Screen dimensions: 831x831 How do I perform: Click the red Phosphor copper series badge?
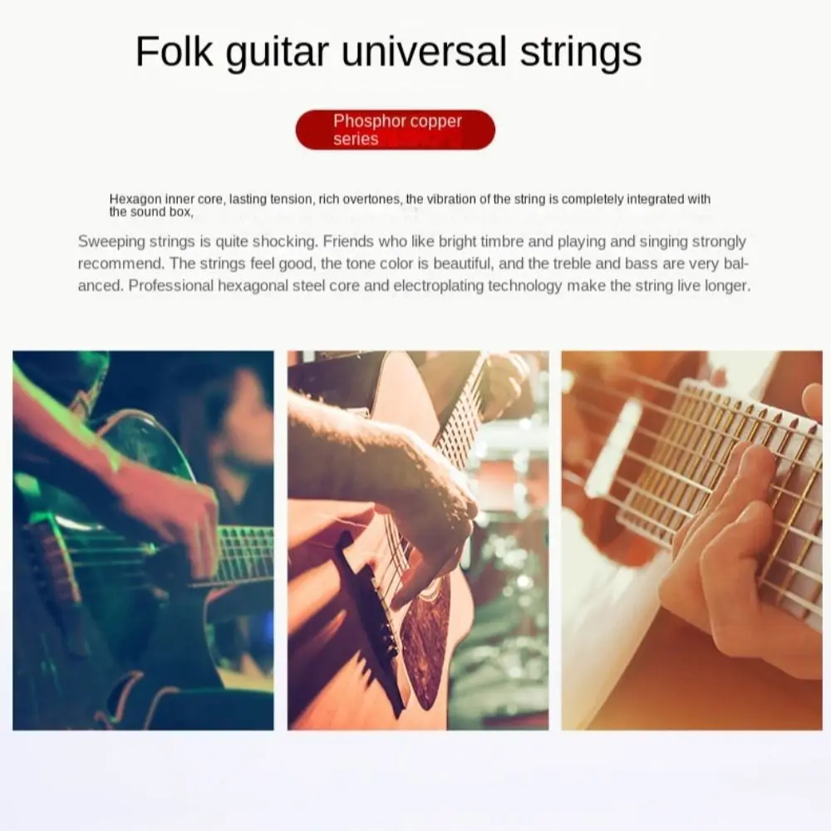[396, 130]
